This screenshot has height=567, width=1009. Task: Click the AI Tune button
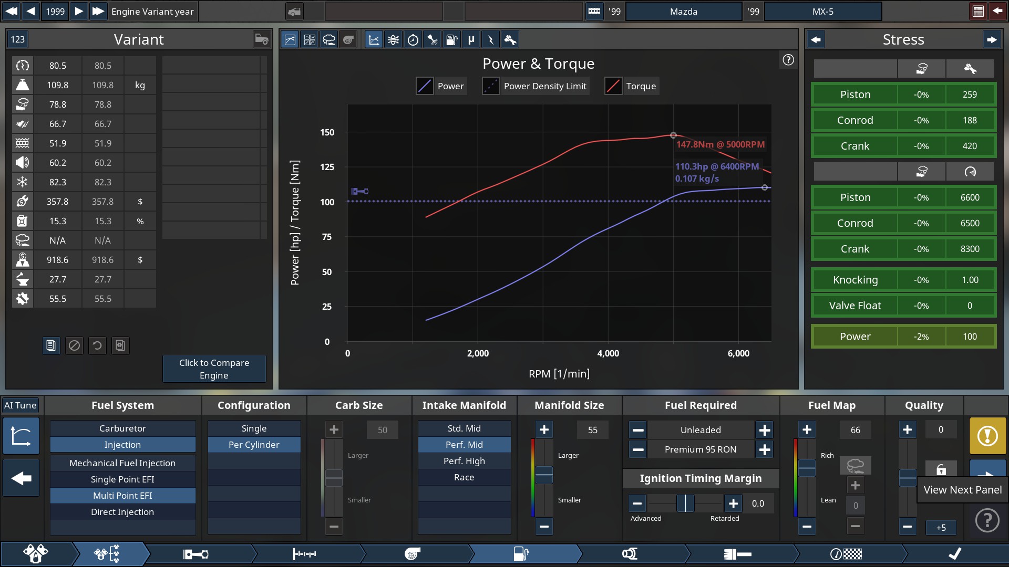pos(20,405)
